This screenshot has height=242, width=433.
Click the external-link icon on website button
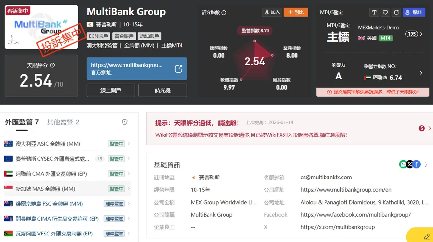click(x=179, y=69)
